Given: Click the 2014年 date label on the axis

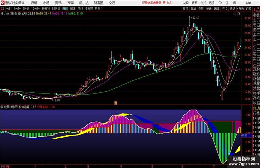Looking at the screenshot, I should (x=5, y=166).
